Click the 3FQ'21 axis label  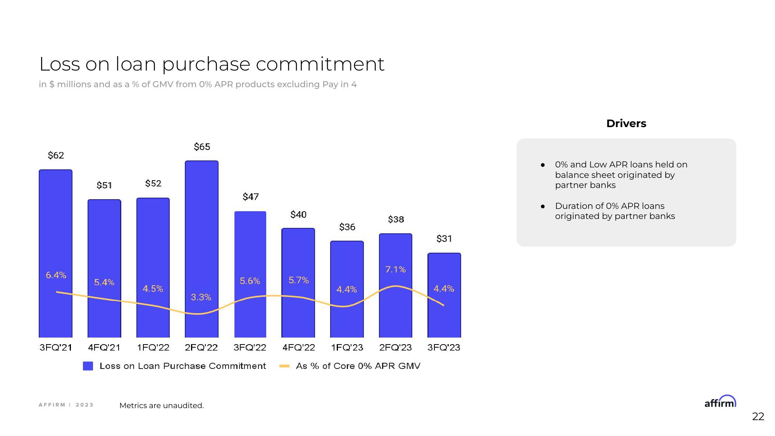pos(56,348)
